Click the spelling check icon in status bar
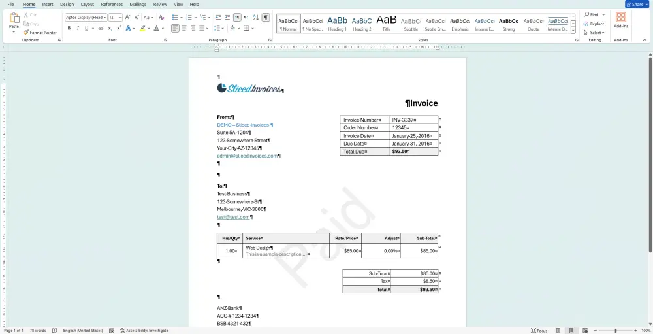Viewport: 653px width, 334px height. [55, 331]
